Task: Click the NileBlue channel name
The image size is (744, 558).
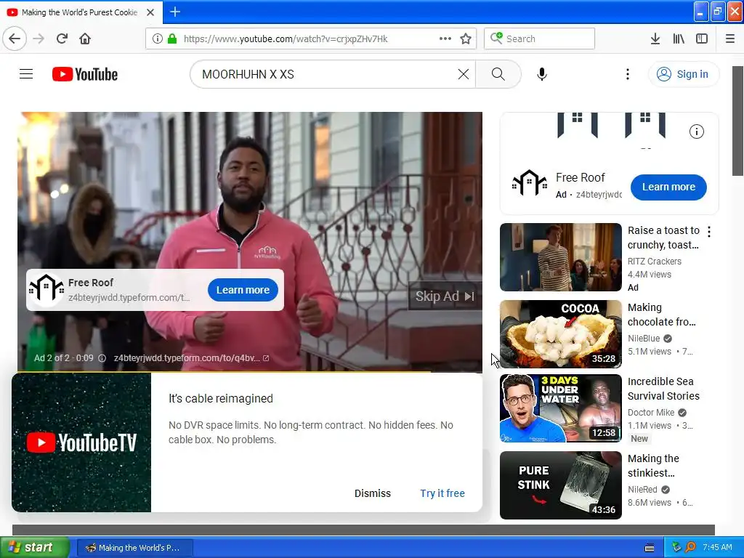Action: pyautogui.click(x=644, y=339)
